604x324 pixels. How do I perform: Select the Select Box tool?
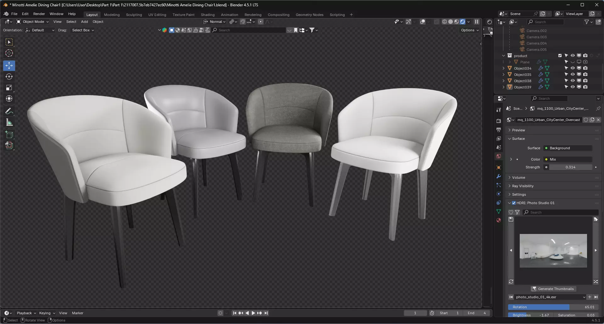tap(9, 42)
